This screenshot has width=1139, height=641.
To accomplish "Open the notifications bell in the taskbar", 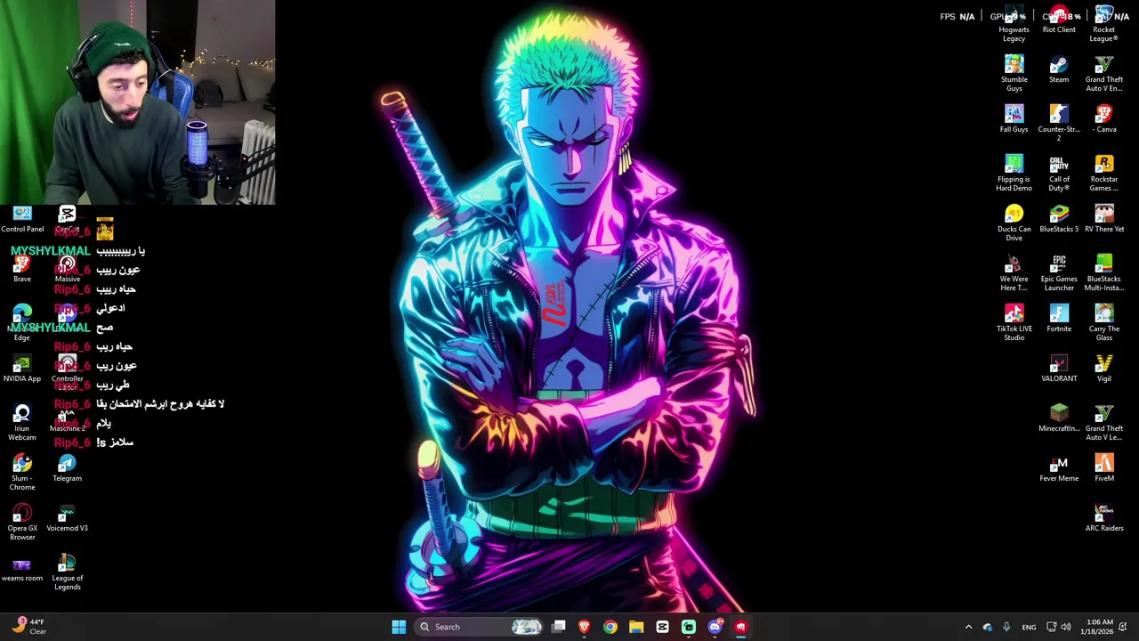I will click(1123, 627).
